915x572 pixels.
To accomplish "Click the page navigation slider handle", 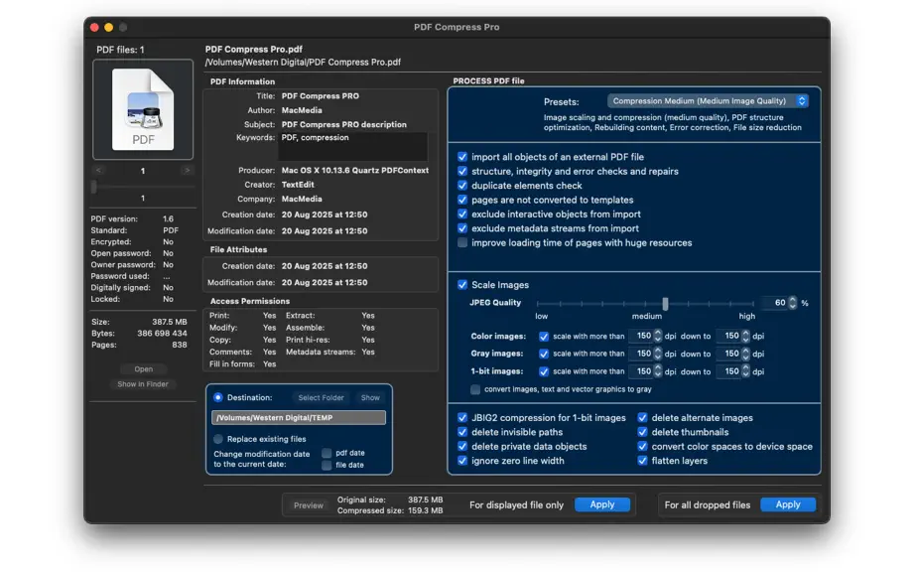I will tap(94, 186).
